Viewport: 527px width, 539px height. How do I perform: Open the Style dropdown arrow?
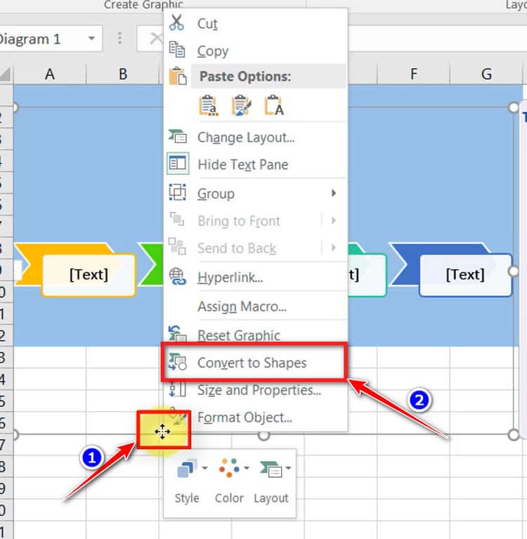(204, 468)
